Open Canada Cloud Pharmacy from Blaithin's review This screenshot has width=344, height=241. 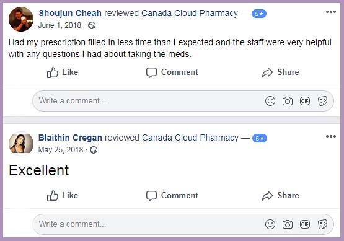coord(190,138)
